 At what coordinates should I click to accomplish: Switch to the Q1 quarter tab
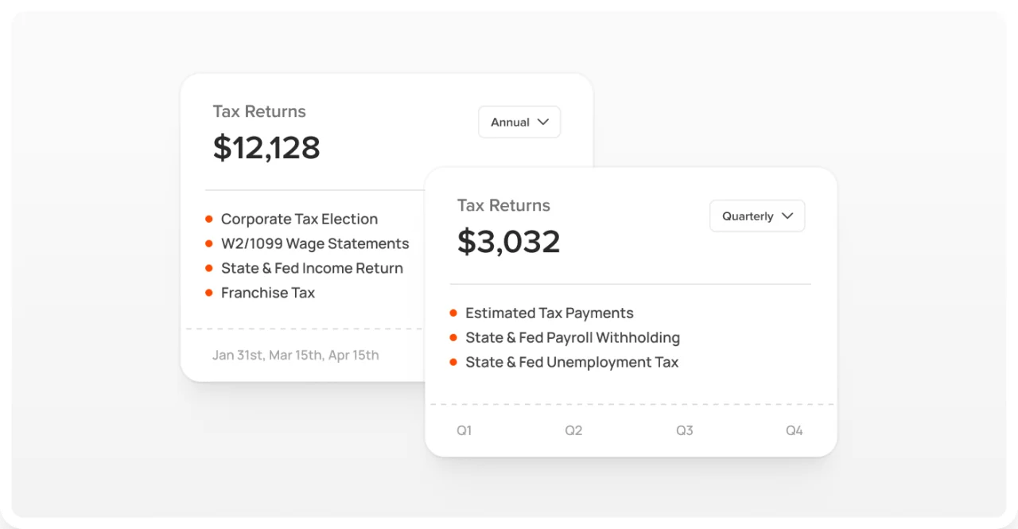pos(464,430)
